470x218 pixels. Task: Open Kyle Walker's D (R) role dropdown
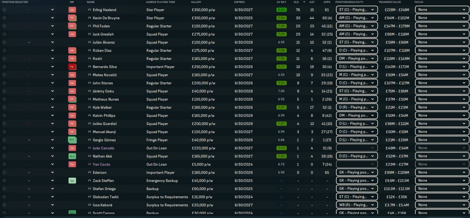[x=357, y=107]
